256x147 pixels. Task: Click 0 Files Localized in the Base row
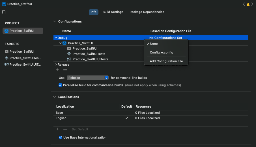tap(147, 113)
